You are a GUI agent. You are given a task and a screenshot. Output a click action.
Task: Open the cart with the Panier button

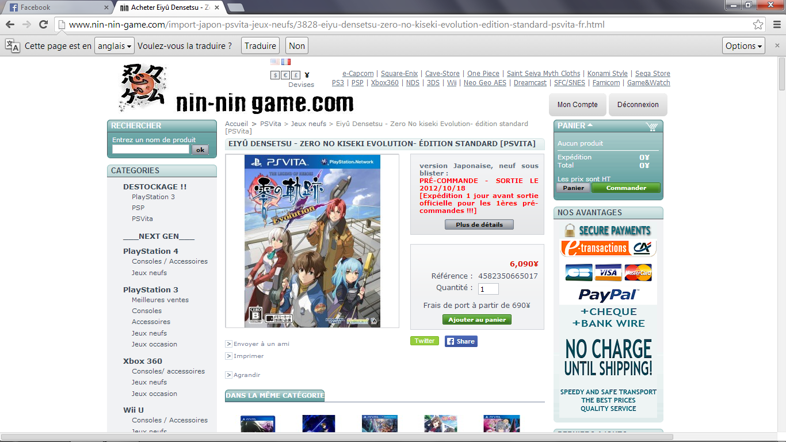[x=573, y=188]
